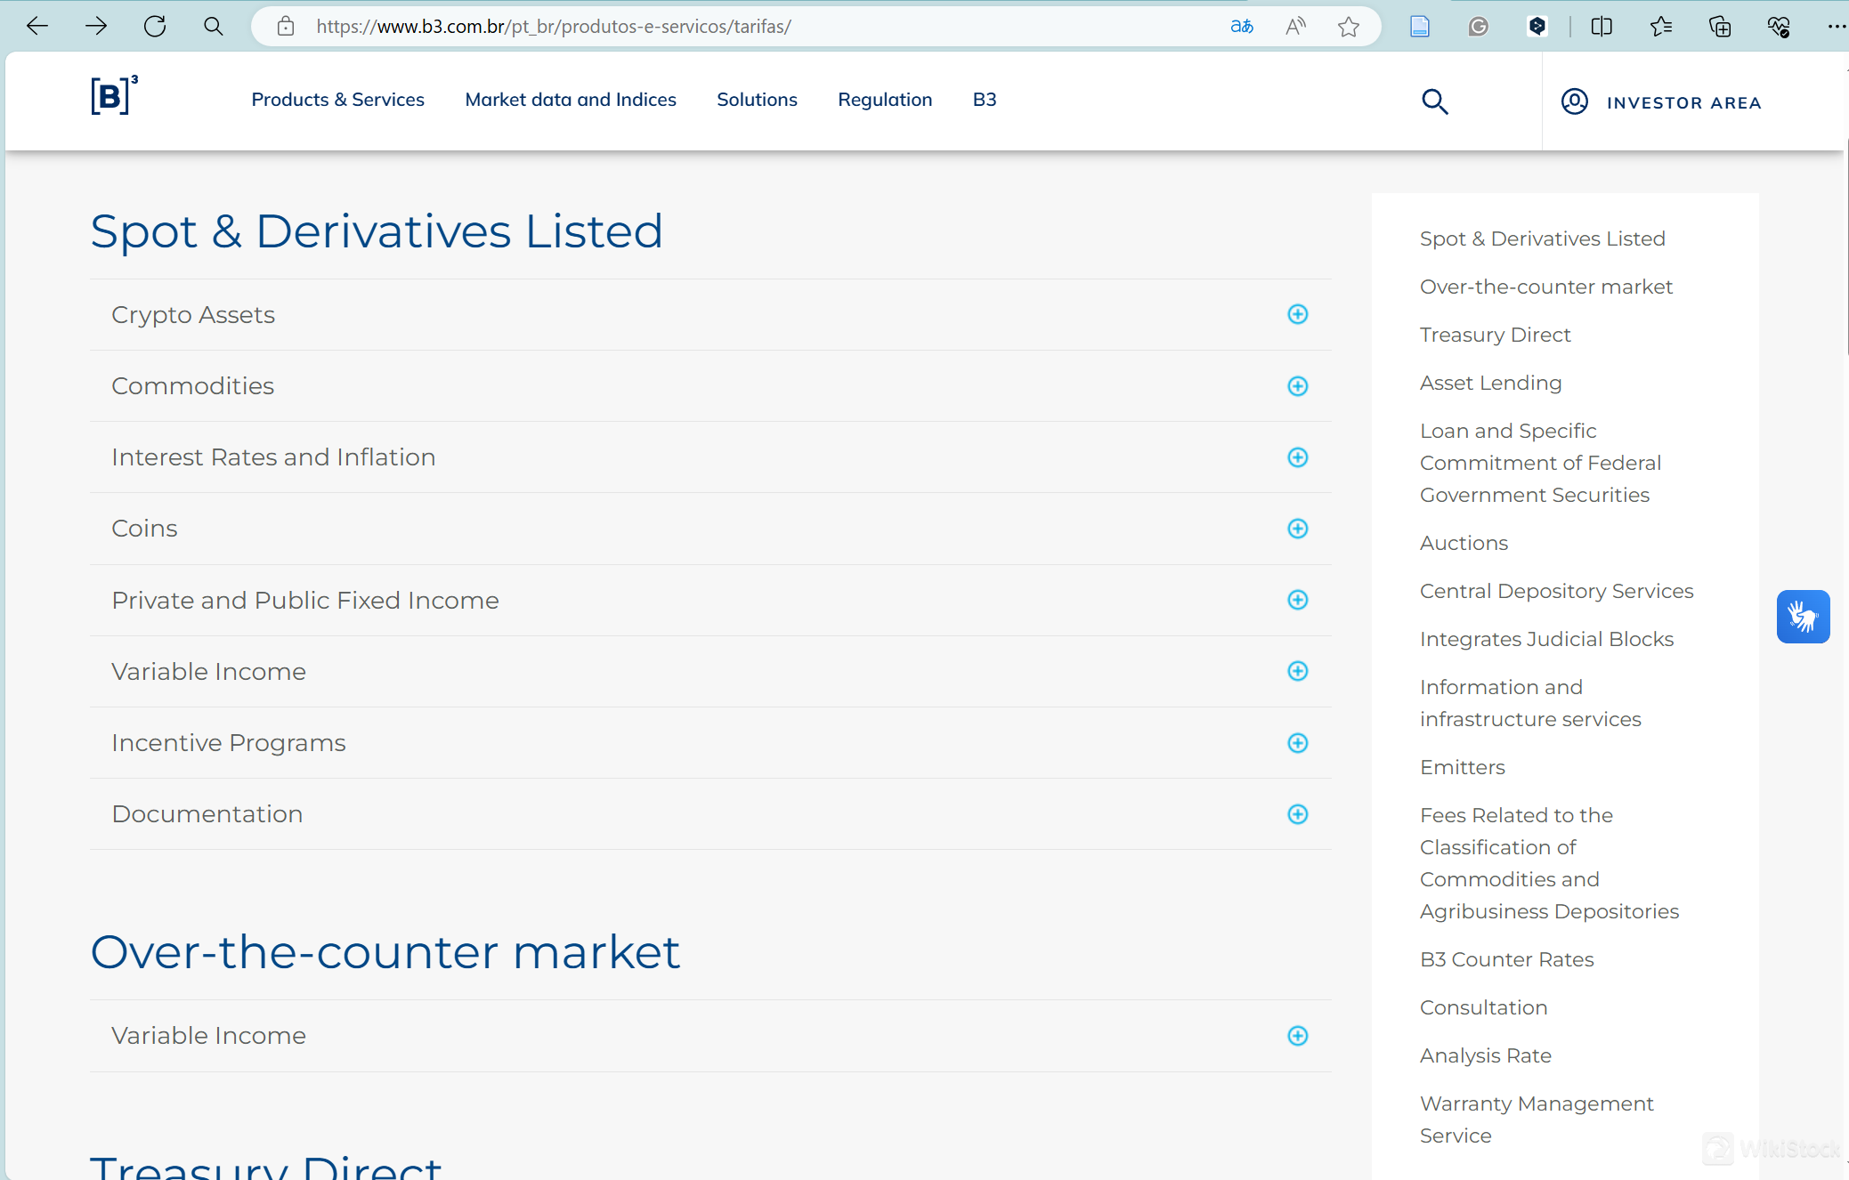Click the browser refresh button

pos(155,27)
